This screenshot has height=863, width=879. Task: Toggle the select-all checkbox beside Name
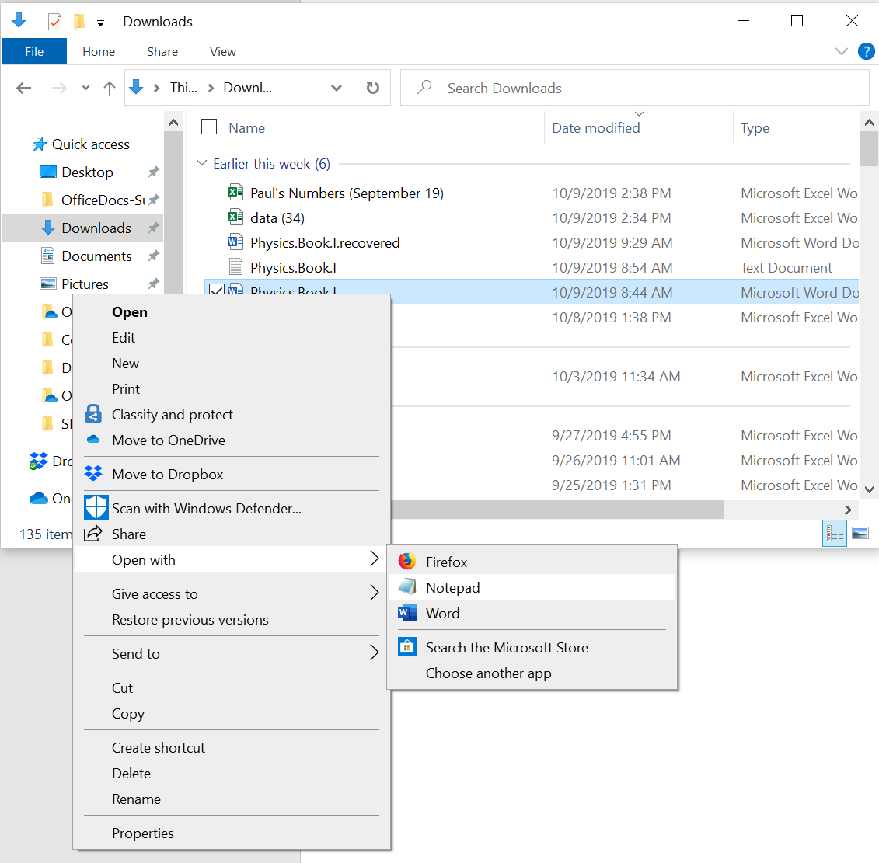coord(209,127)
